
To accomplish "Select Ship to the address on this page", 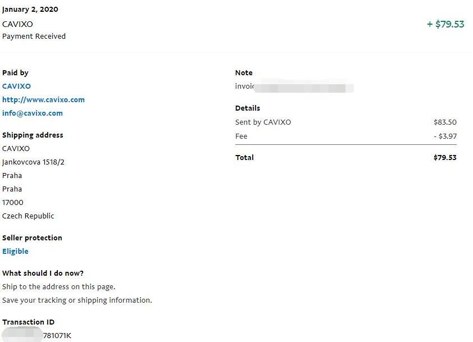I will [59, 287].
